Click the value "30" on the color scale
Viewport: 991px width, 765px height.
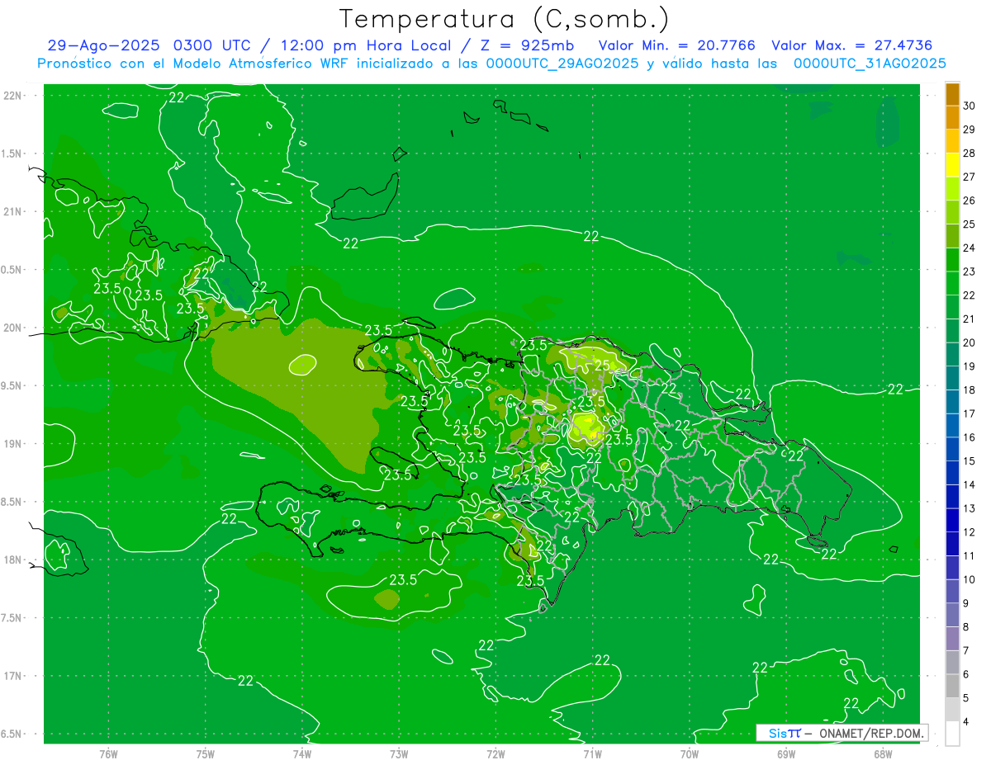click(x=970, y=106)
